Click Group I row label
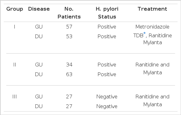Viewport: 181px width, 115px height. click(x=14, y=27)
